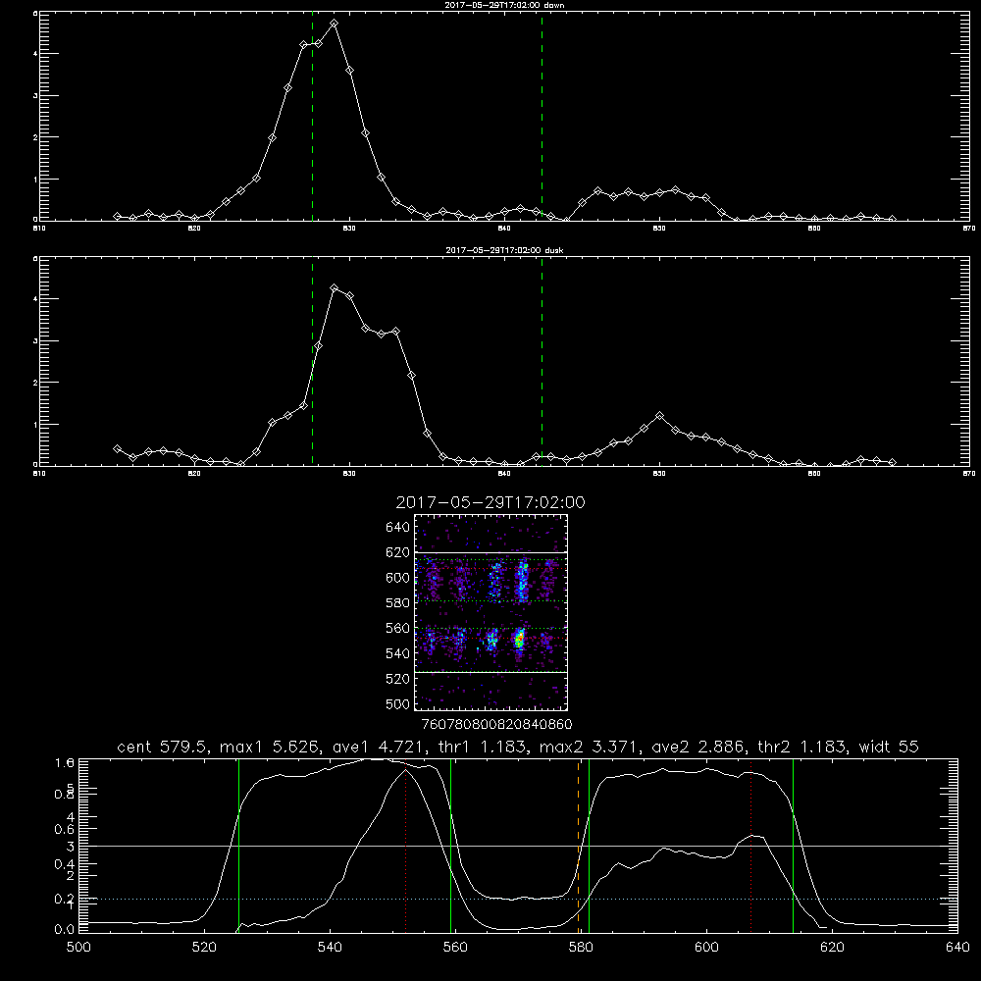Click the large timestamp title above the heatmap
Viewport: 981px width, 981px height.
[490, 502]
